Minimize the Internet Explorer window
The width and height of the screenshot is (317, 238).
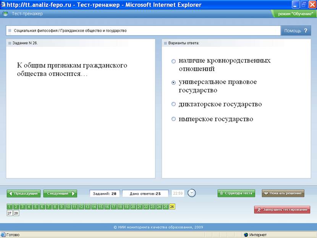[x=296, y=5]
